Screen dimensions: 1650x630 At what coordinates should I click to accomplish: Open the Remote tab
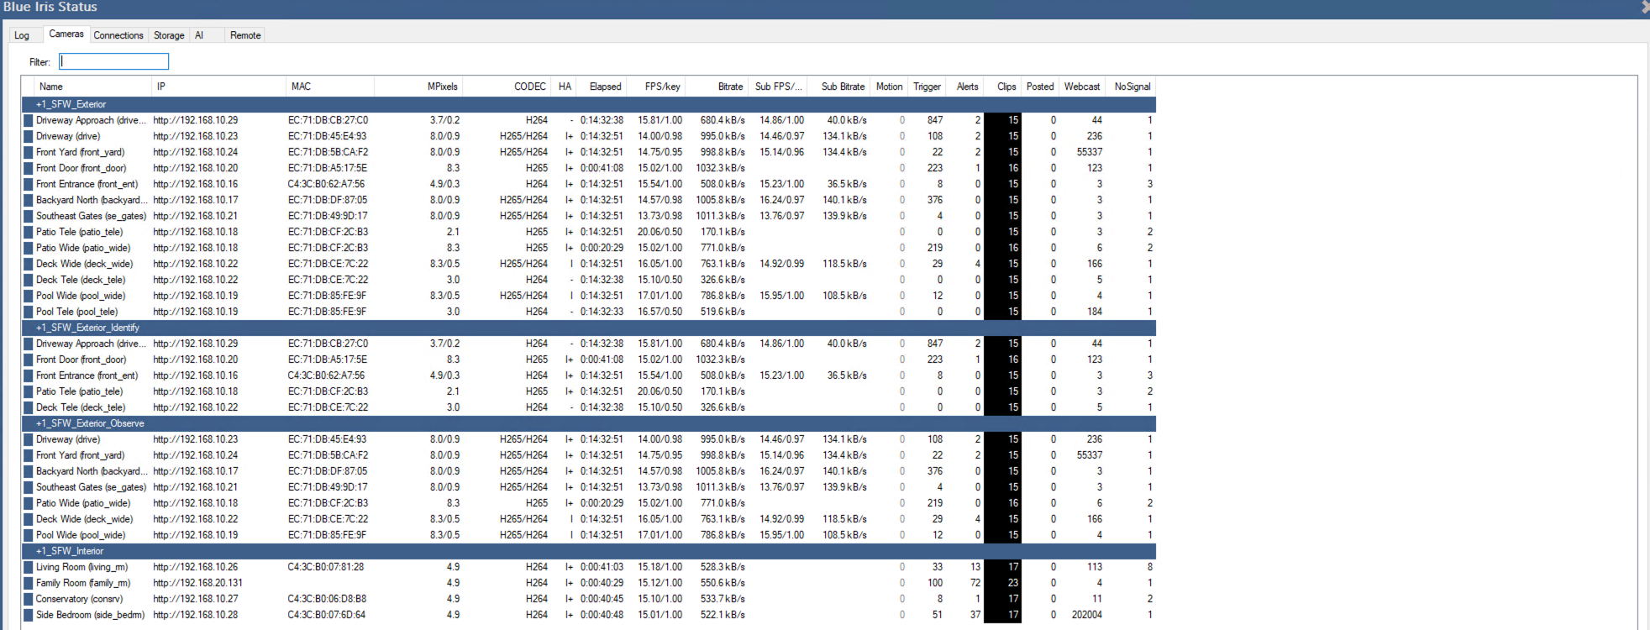tap(245, 35)
